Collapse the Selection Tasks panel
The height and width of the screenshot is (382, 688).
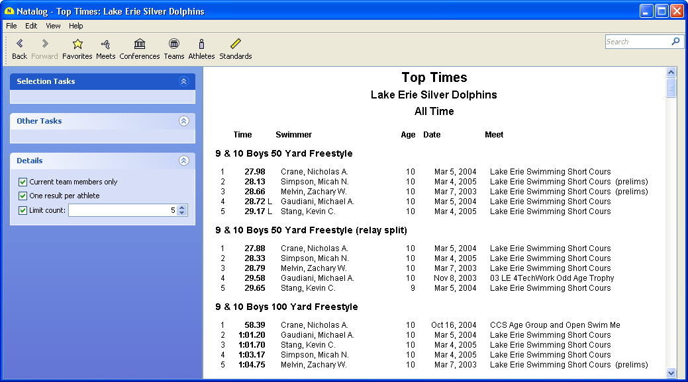[184, 81]
